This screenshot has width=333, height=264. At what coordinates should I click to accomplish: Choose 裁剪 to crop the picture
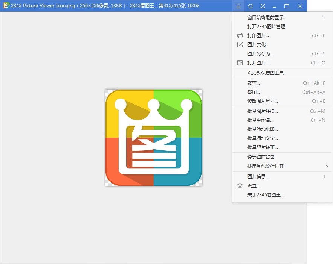click(x=254, y=83)
